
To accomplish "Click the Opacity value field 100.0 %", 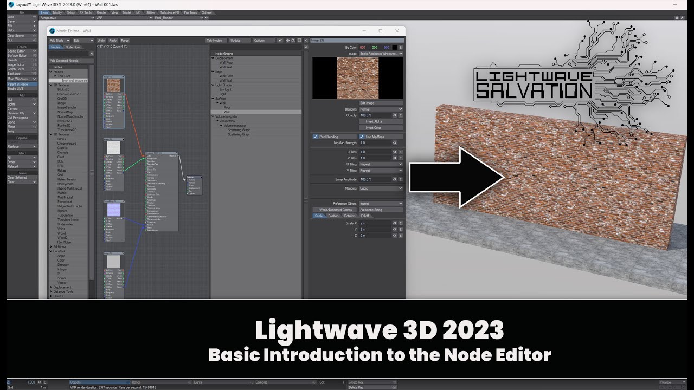I will (x=375, y=115).
